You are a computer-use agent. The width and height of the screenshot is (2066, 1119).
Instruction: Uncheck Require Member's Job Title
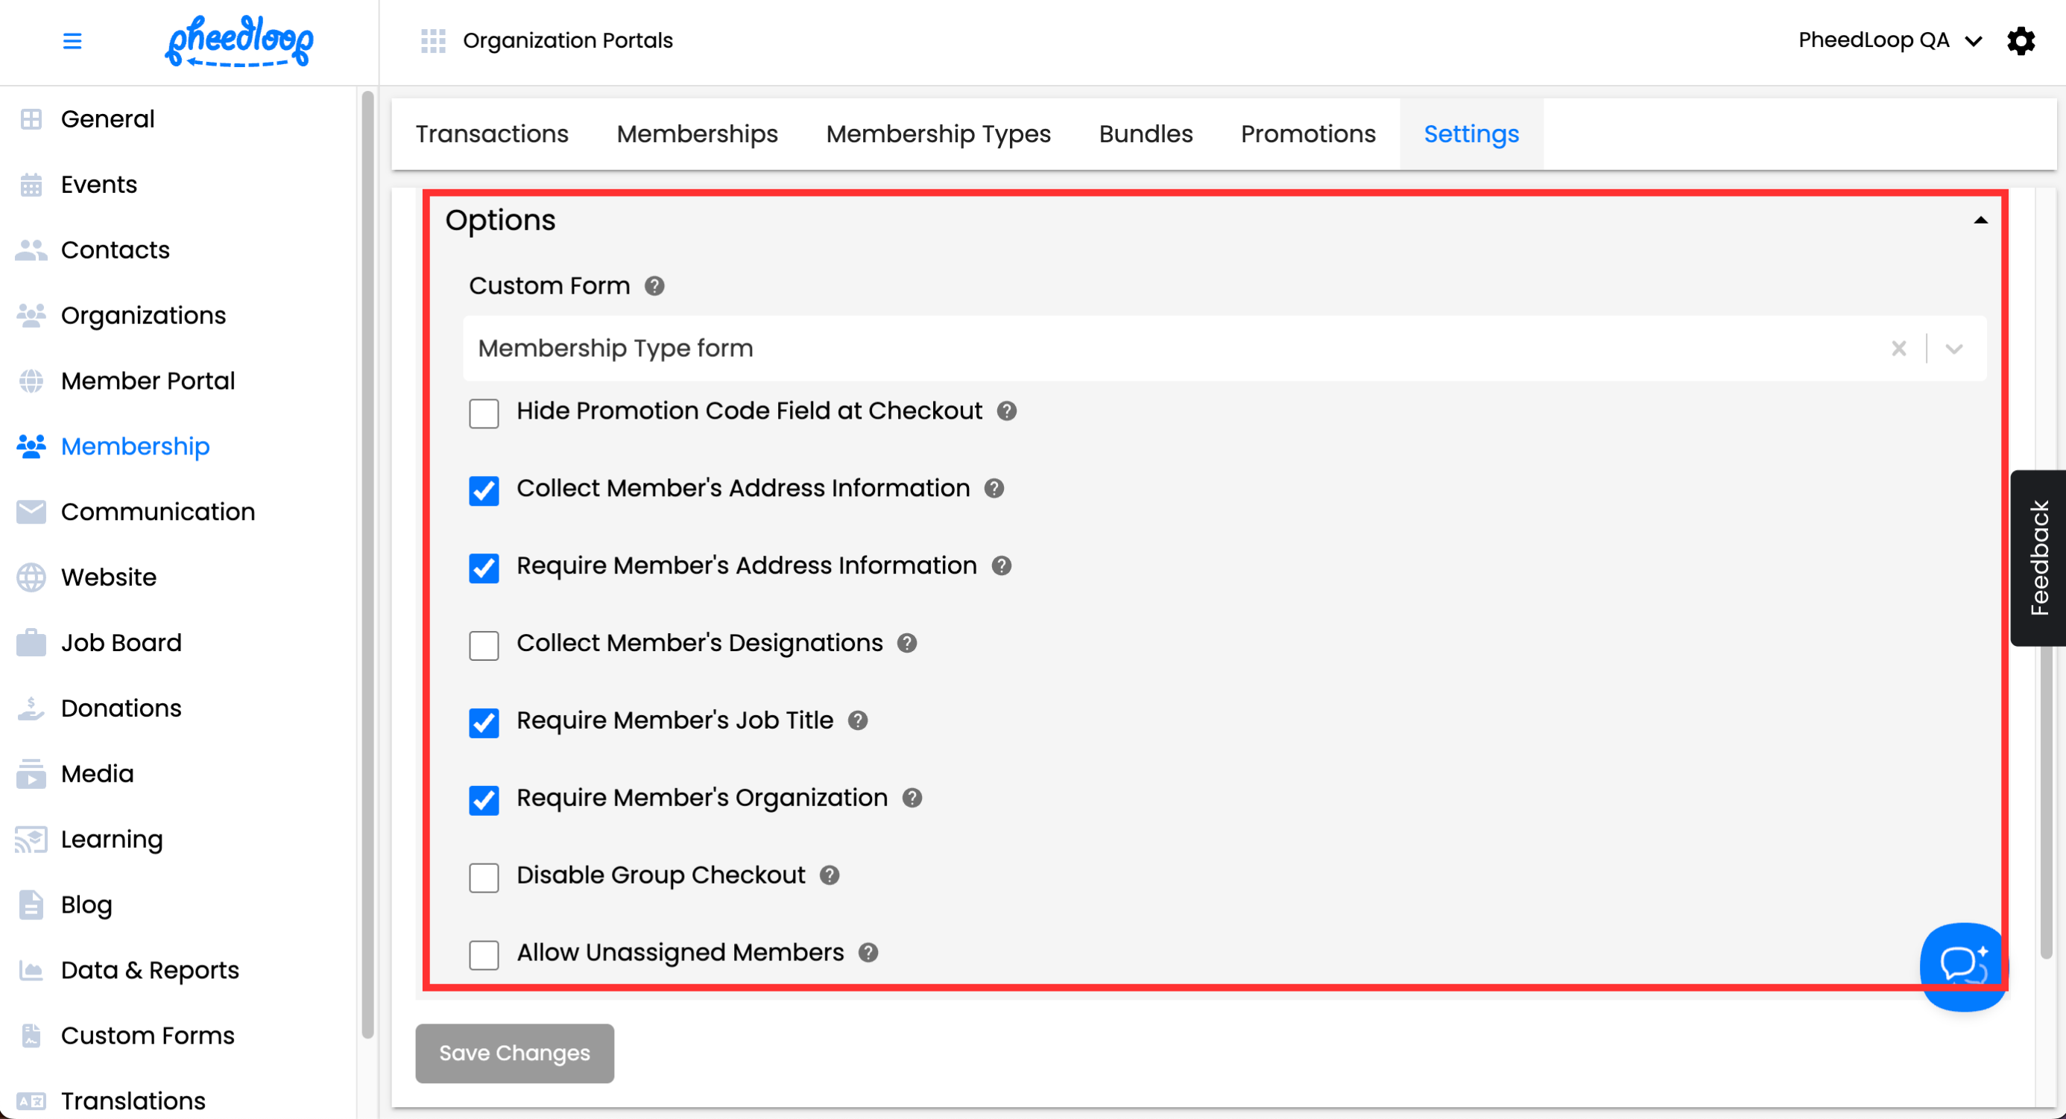(x=484, y=723)
